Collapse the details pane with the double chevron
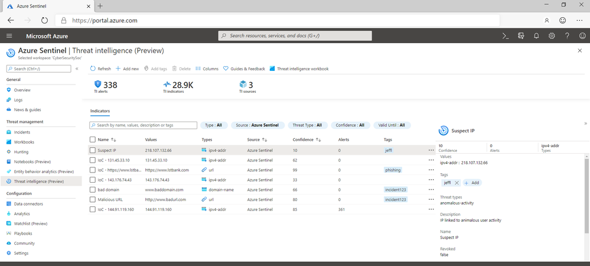Viewport: 590px width, 266px height. [x=585, y=123]
